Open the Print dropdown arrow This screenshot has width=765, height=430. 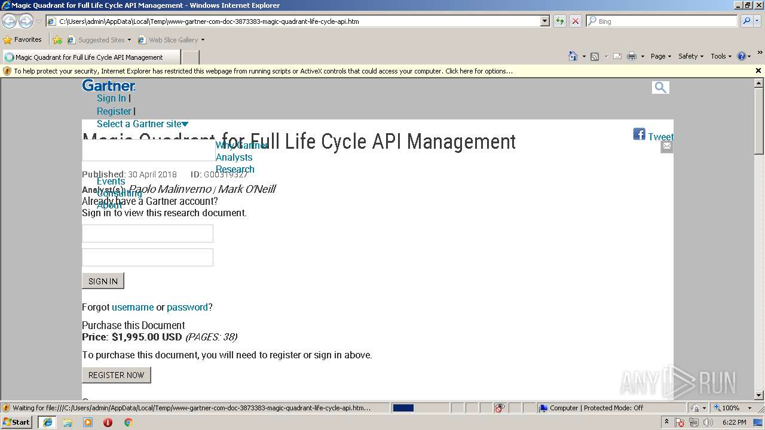coord(642,56)
